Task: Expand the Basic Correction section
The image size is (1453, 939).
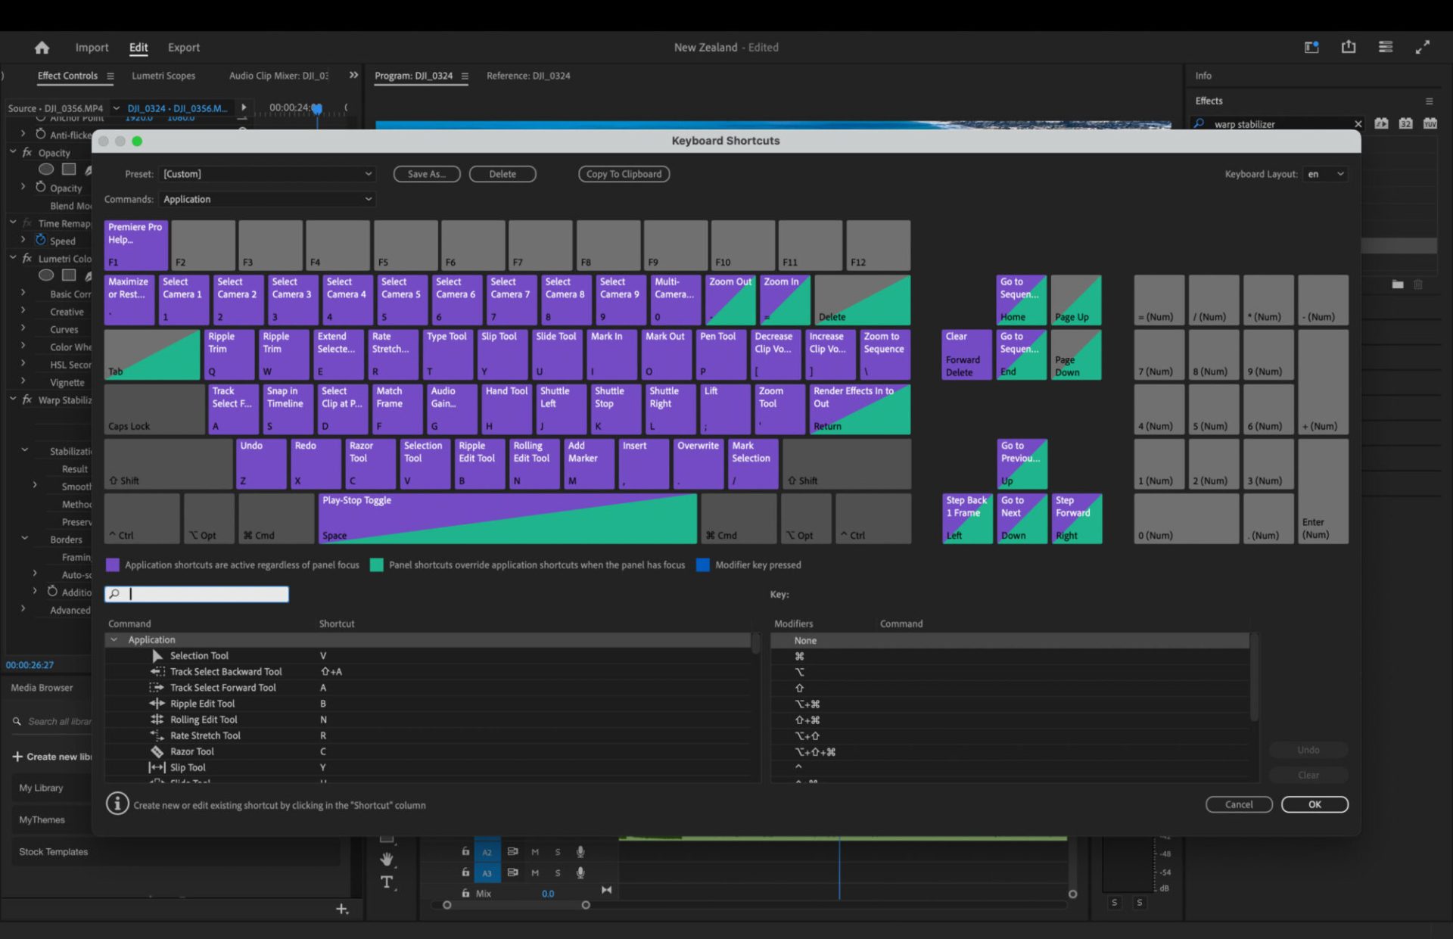Action: coord(23,293)
